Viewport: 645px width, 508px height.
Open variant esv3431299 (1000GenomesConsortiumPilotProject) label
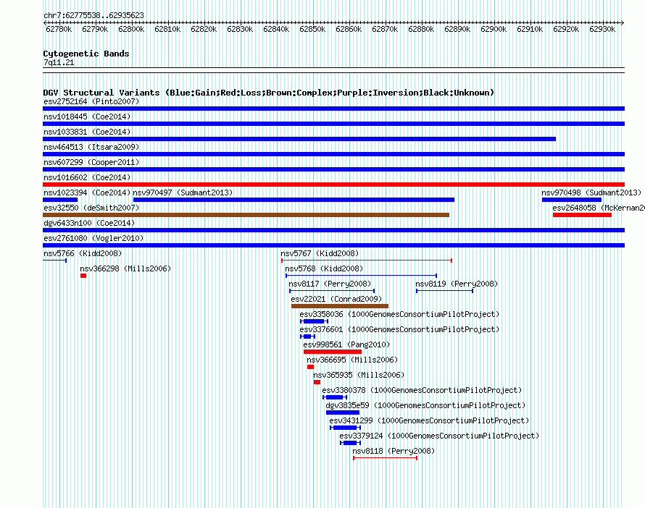429,420
